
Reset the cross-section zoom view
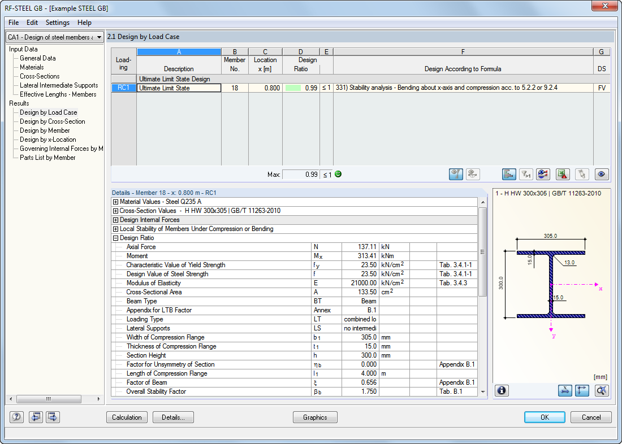602,390
